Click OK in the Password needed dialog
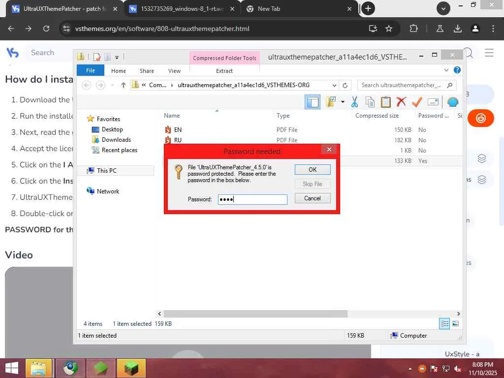Screen dimensions: 504x378 pyautogui.click(x=313, y=169)
